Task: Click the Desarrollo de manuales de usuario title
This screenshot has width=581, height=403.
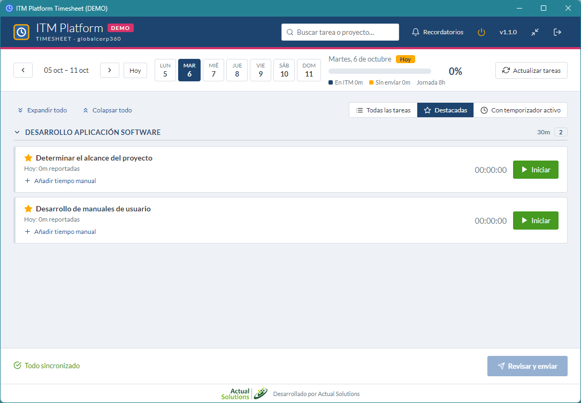Action: (94, 209)
